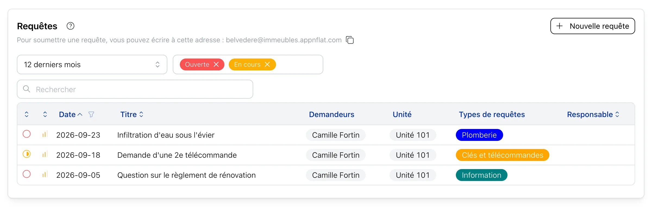Open the Infiltration d'eau sous l'évier request
Image resolution: width=652 pixels, height=207 pixels.
coord(166,135)
